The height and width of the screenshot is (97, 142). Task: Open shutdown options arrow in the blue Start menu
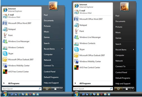[x=61, y=89]
